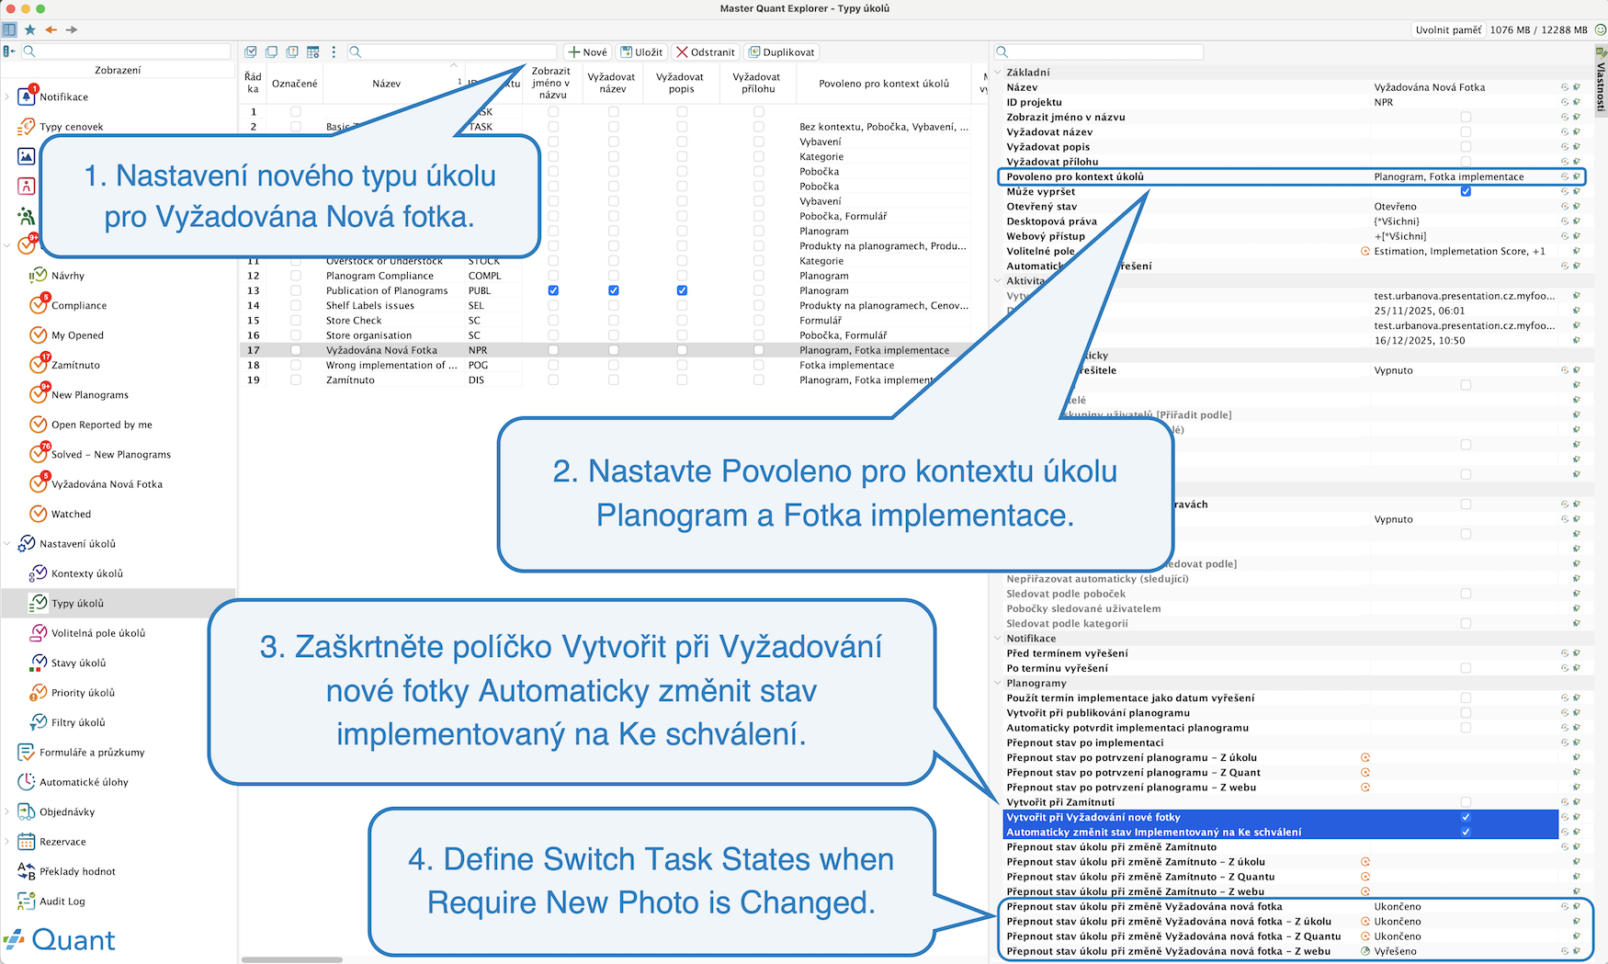1608x964 pixels.
Task: Select the My Opened icon in sidebar
Action: (x=39, y=335)
